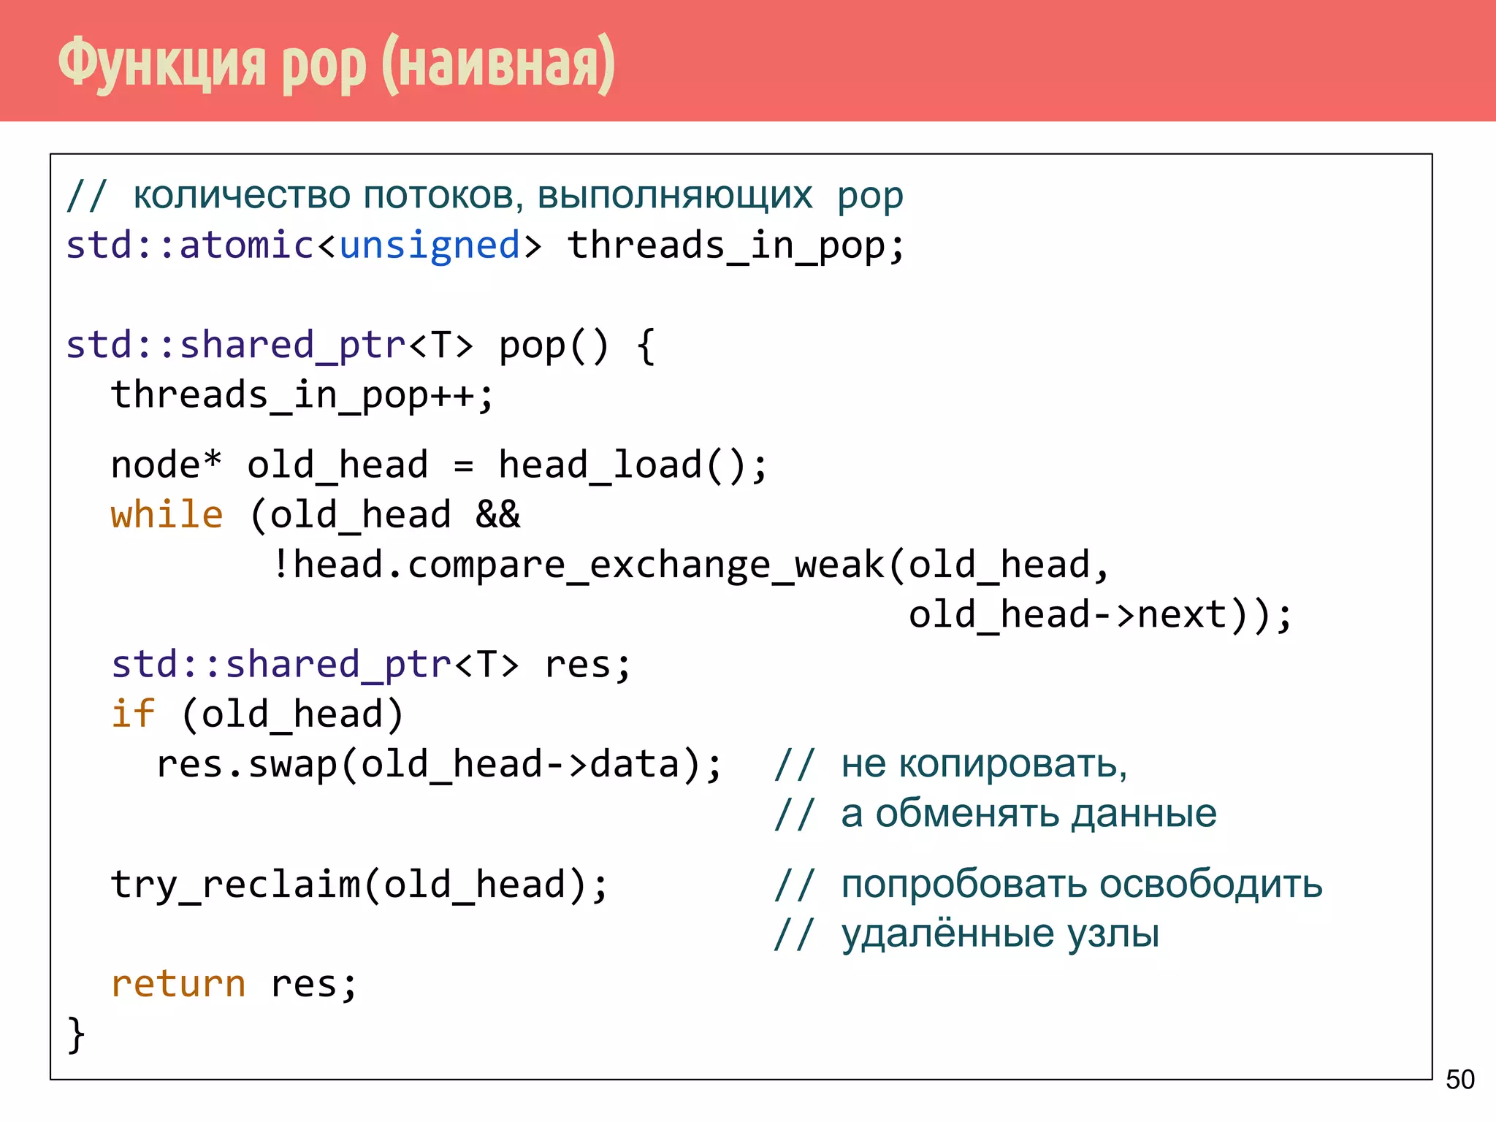Click the 'while (old_head &&' line

(x=316, y=515)
